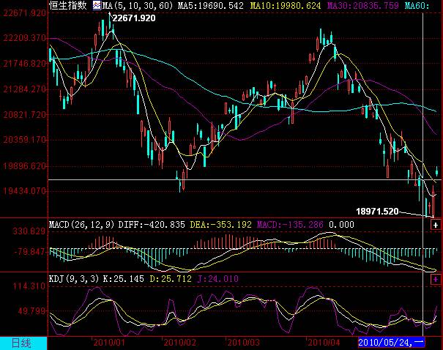Image resolution: width=443 pixels, height=350 pixels.
Task: Click the MACD(26,12,9) indicator label
Action: click(82, 225)
